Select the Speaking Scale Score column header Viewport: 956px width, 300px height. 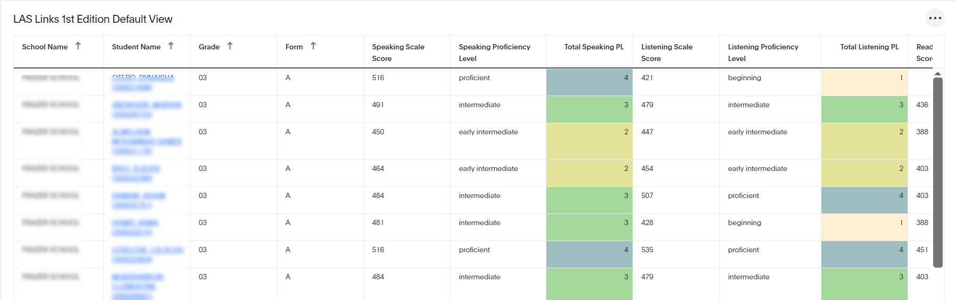coord(398,52)
